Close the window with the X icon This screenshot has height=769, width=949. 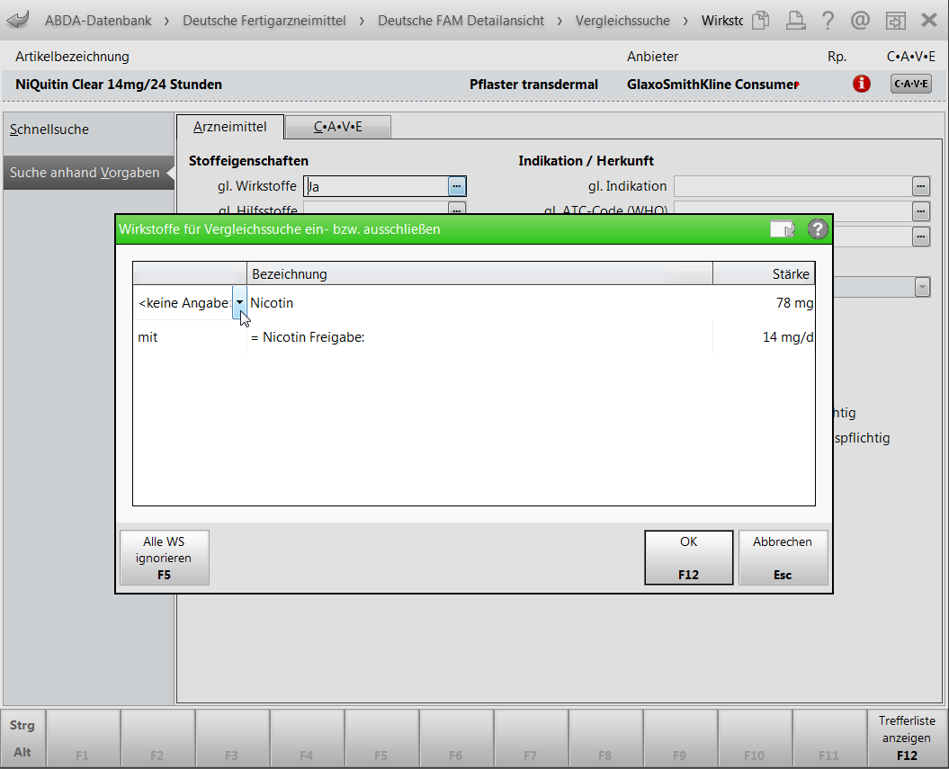pyautogui.click(x=929, y=21)
